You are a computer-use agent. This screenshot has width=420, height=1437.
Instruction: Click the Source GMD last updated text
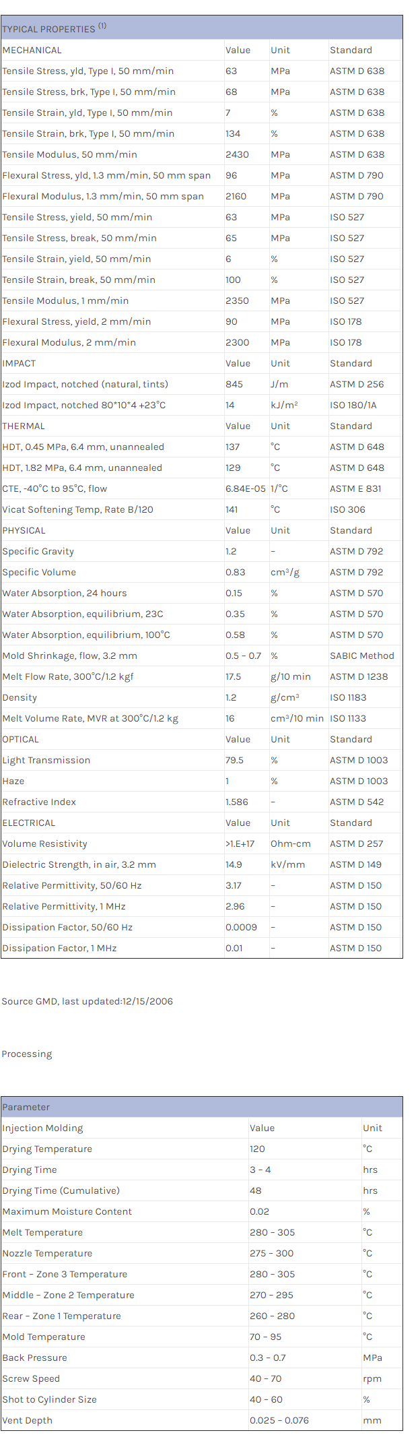(x=87, y=1001)
